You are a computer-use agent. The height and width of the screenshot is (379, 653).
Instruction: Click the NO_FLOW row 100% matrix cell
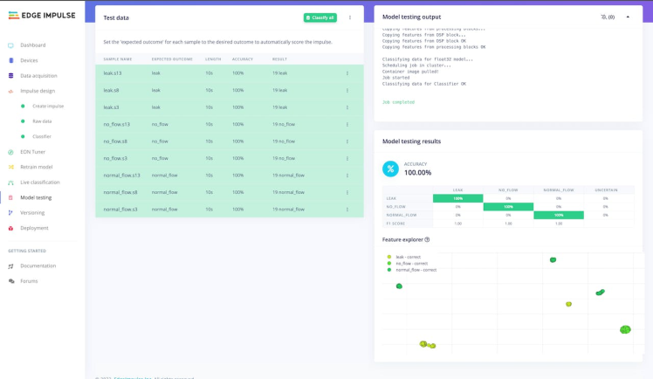508,207
